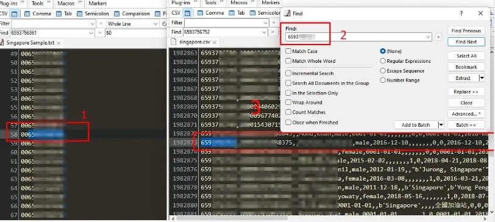Open right window Find box dropdown
Viewport: 495px width, 222px height.
pyautogui.click(x=265, y=32)
